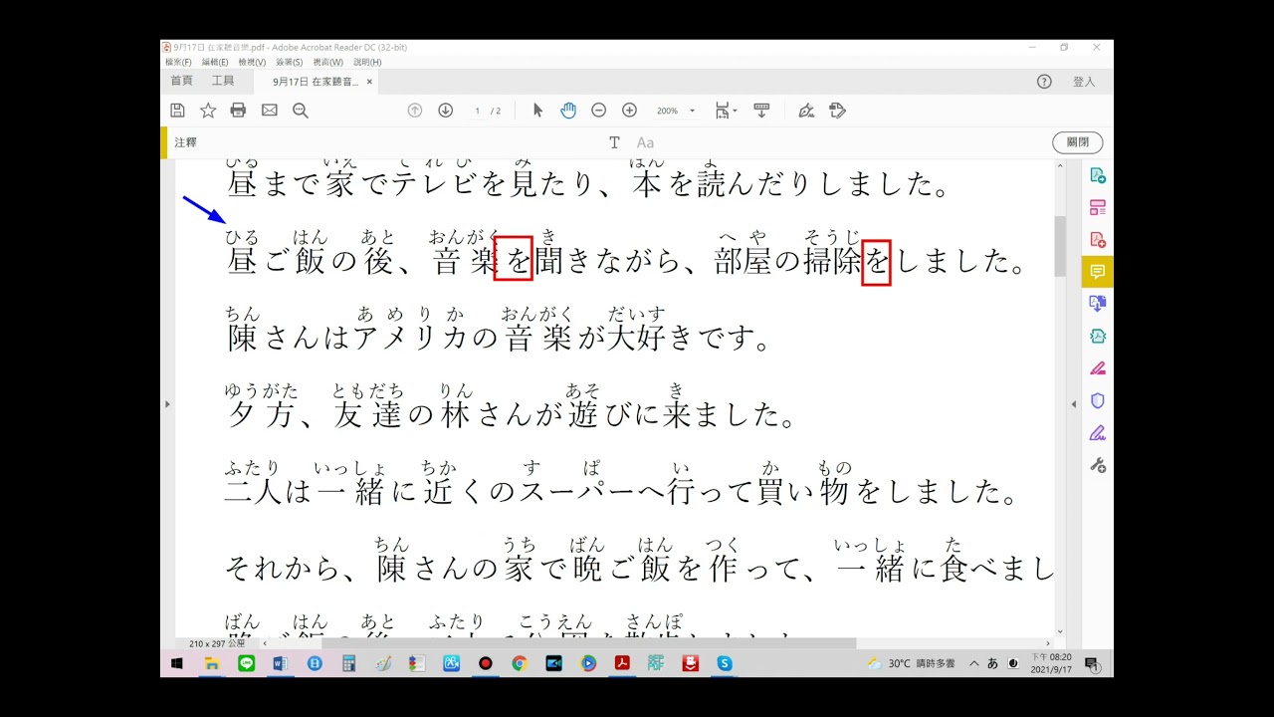Viewport: 1274px width, 717px height.
Task: Zoom in with the plus icon
Action: coord(629,111)
